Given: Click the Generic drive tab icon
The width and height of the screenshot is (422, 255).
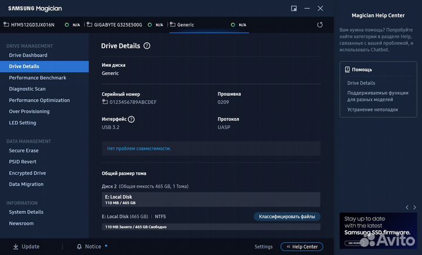Looking at the screenshot, I should (173, 25).
